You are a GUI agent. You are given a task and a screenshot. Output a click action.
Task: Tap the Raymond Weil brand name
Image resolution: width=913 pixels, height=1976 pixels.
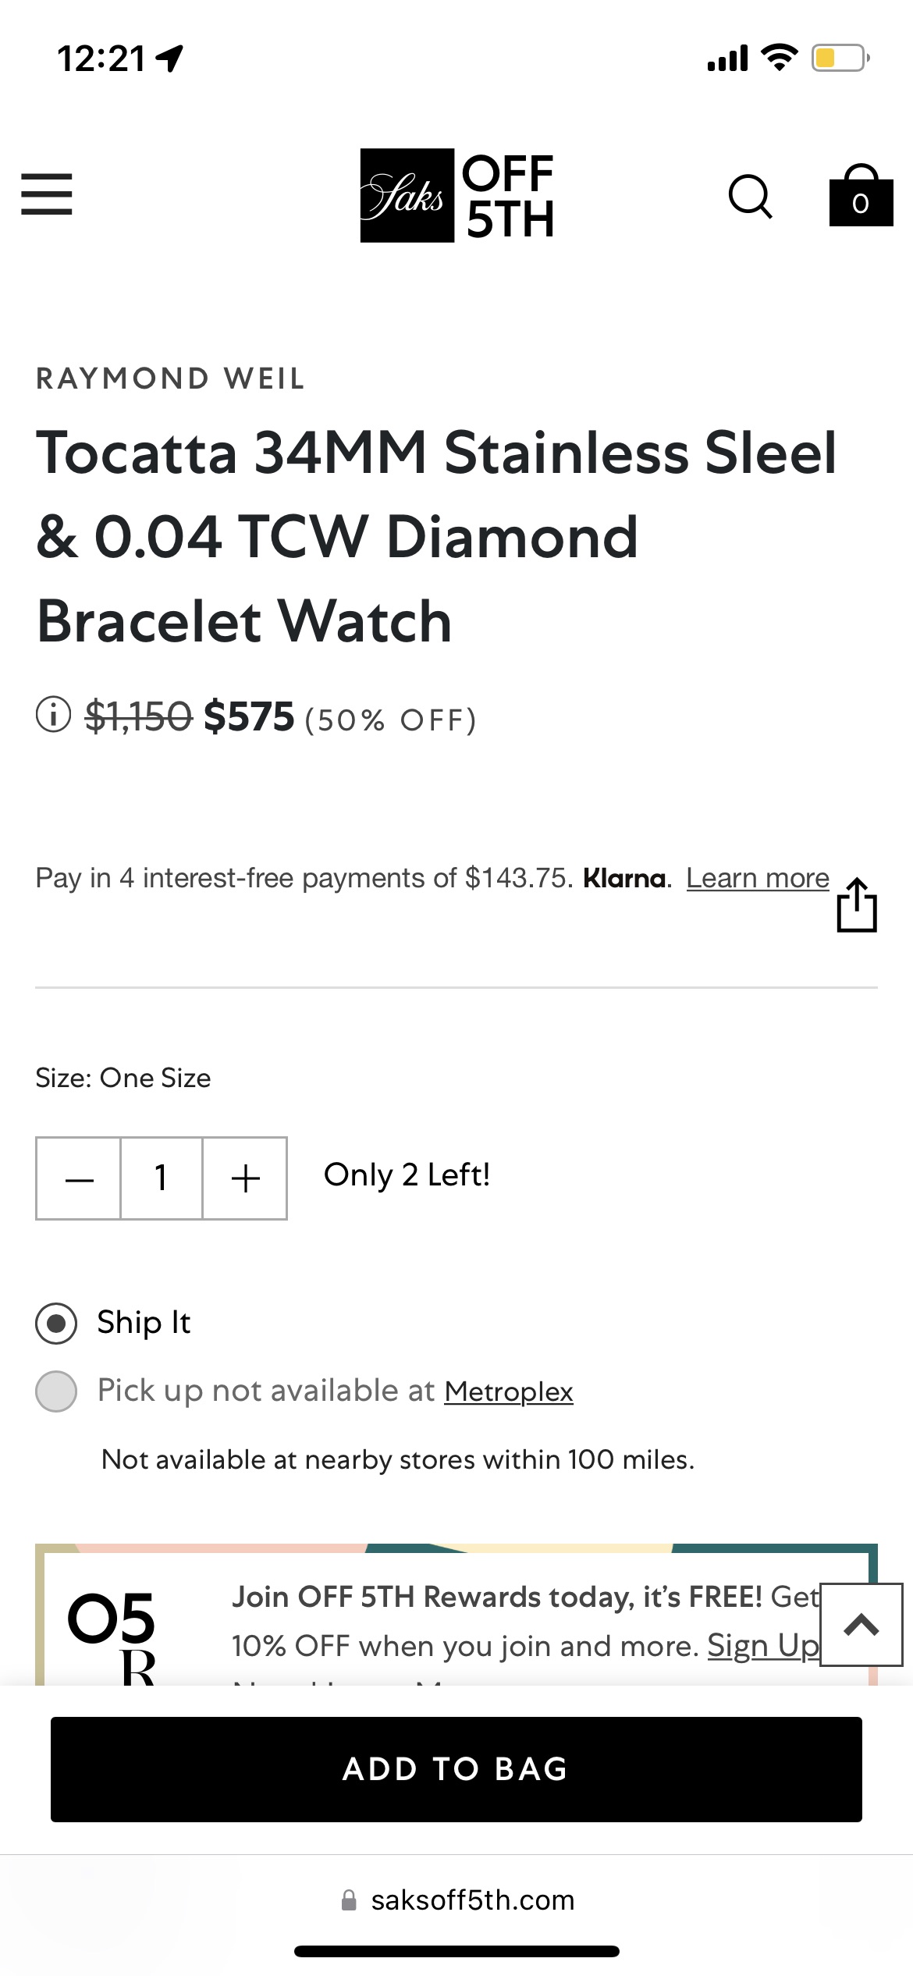170,378
